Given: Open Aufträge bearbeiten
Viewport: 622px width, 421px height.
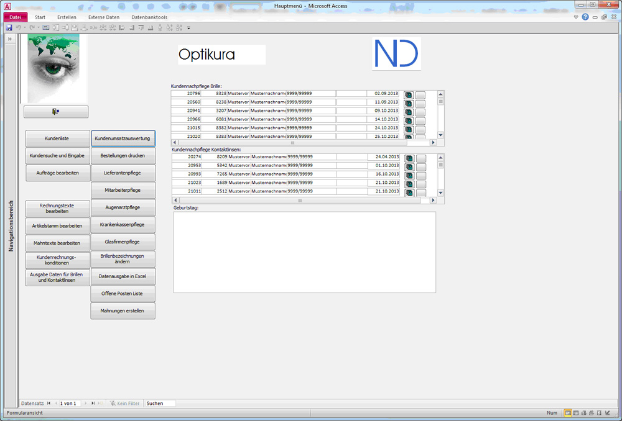Looking at the screenshot, I should [57, 173].
